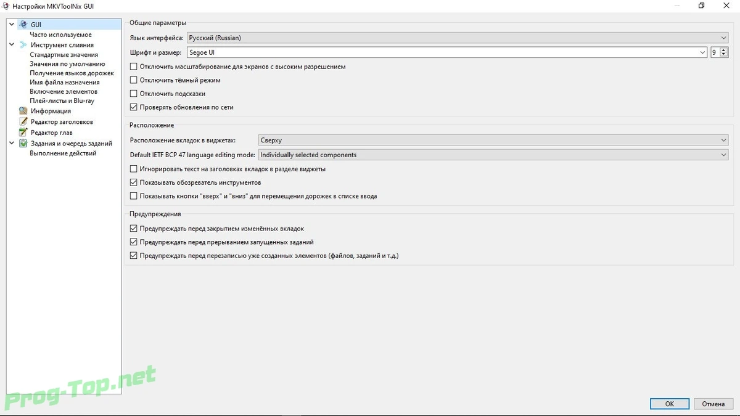Enable Показывать кнопки "вверх" и "вниз" checkbox
This screenshot has width=740, height=416.
[x=134, y=196]
